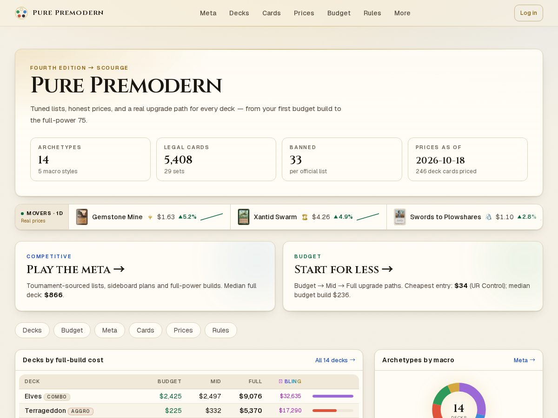The width and height of the screenshot is (558, 418).
Task: Expand the More navigation menu
Action: pos(402,13)
